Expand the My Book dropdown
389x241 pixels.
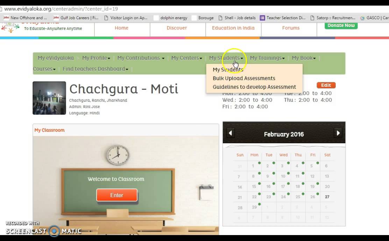(304, 58)
